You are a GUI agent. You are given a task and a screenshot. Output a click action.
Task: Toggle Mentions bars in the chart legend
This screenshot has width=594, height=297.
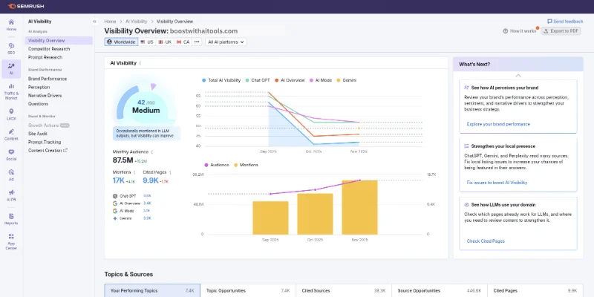click(x=246, y=164)
